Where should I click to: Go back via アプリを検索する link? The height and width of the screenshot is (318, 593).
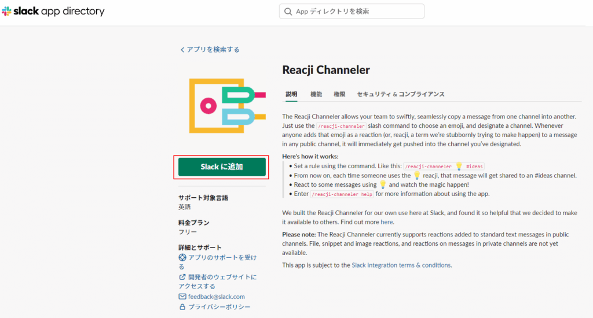coord(213,50)
